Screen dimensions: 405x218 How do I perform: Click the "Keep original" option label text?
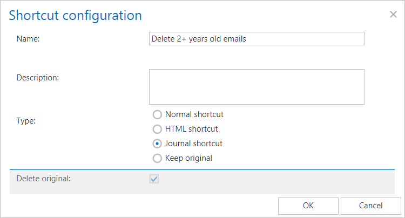tap(188, 158)
